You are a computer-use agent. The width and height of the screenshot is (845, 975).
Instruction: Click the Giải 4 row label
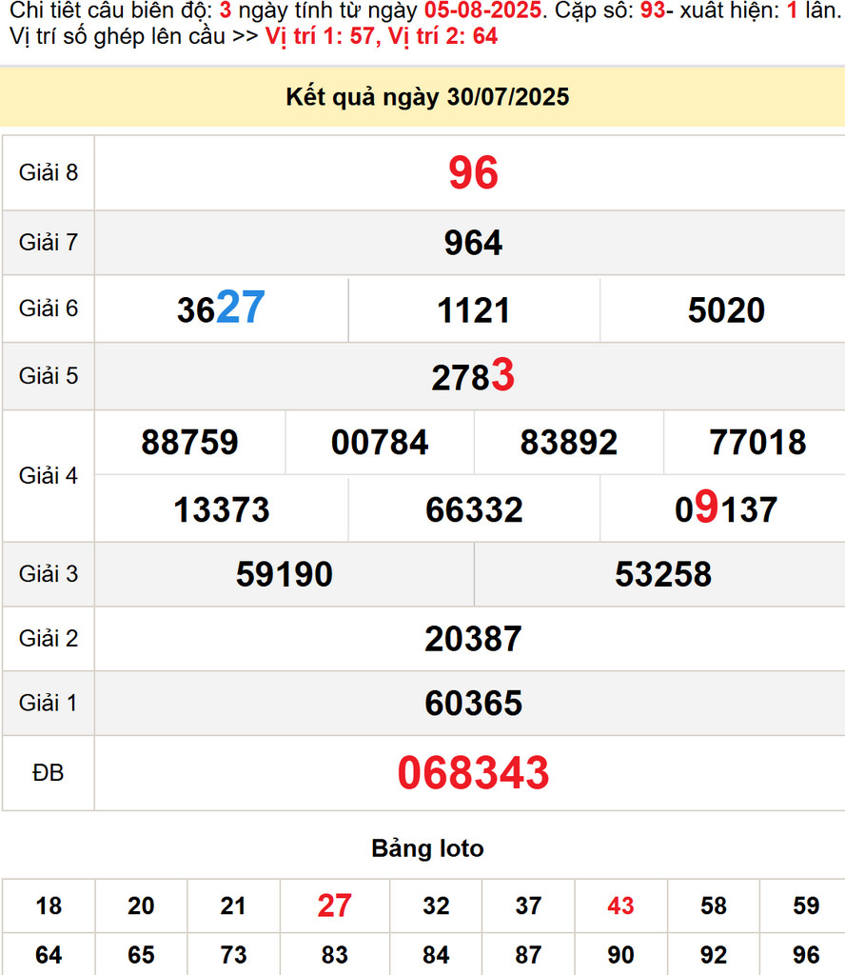[x=49, y=476]
